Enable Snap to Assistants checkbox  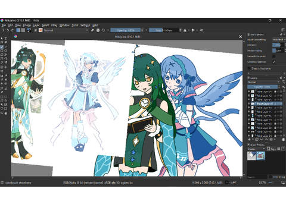tap(249, 68)
